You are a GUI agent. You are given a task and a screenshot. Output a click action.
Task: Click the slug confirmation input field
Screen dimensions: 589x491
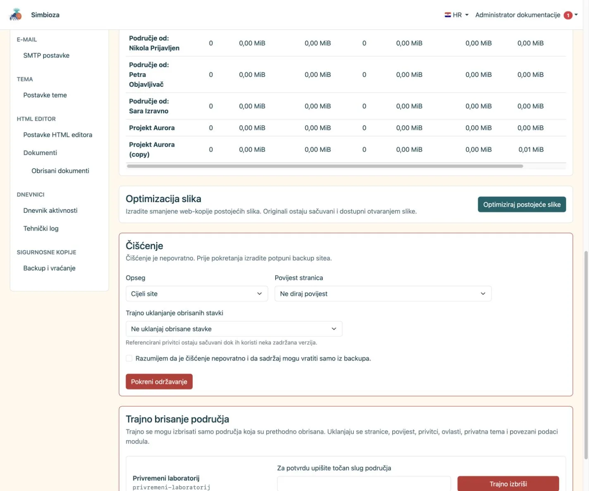pyautogui.click(x=364, y=484)
